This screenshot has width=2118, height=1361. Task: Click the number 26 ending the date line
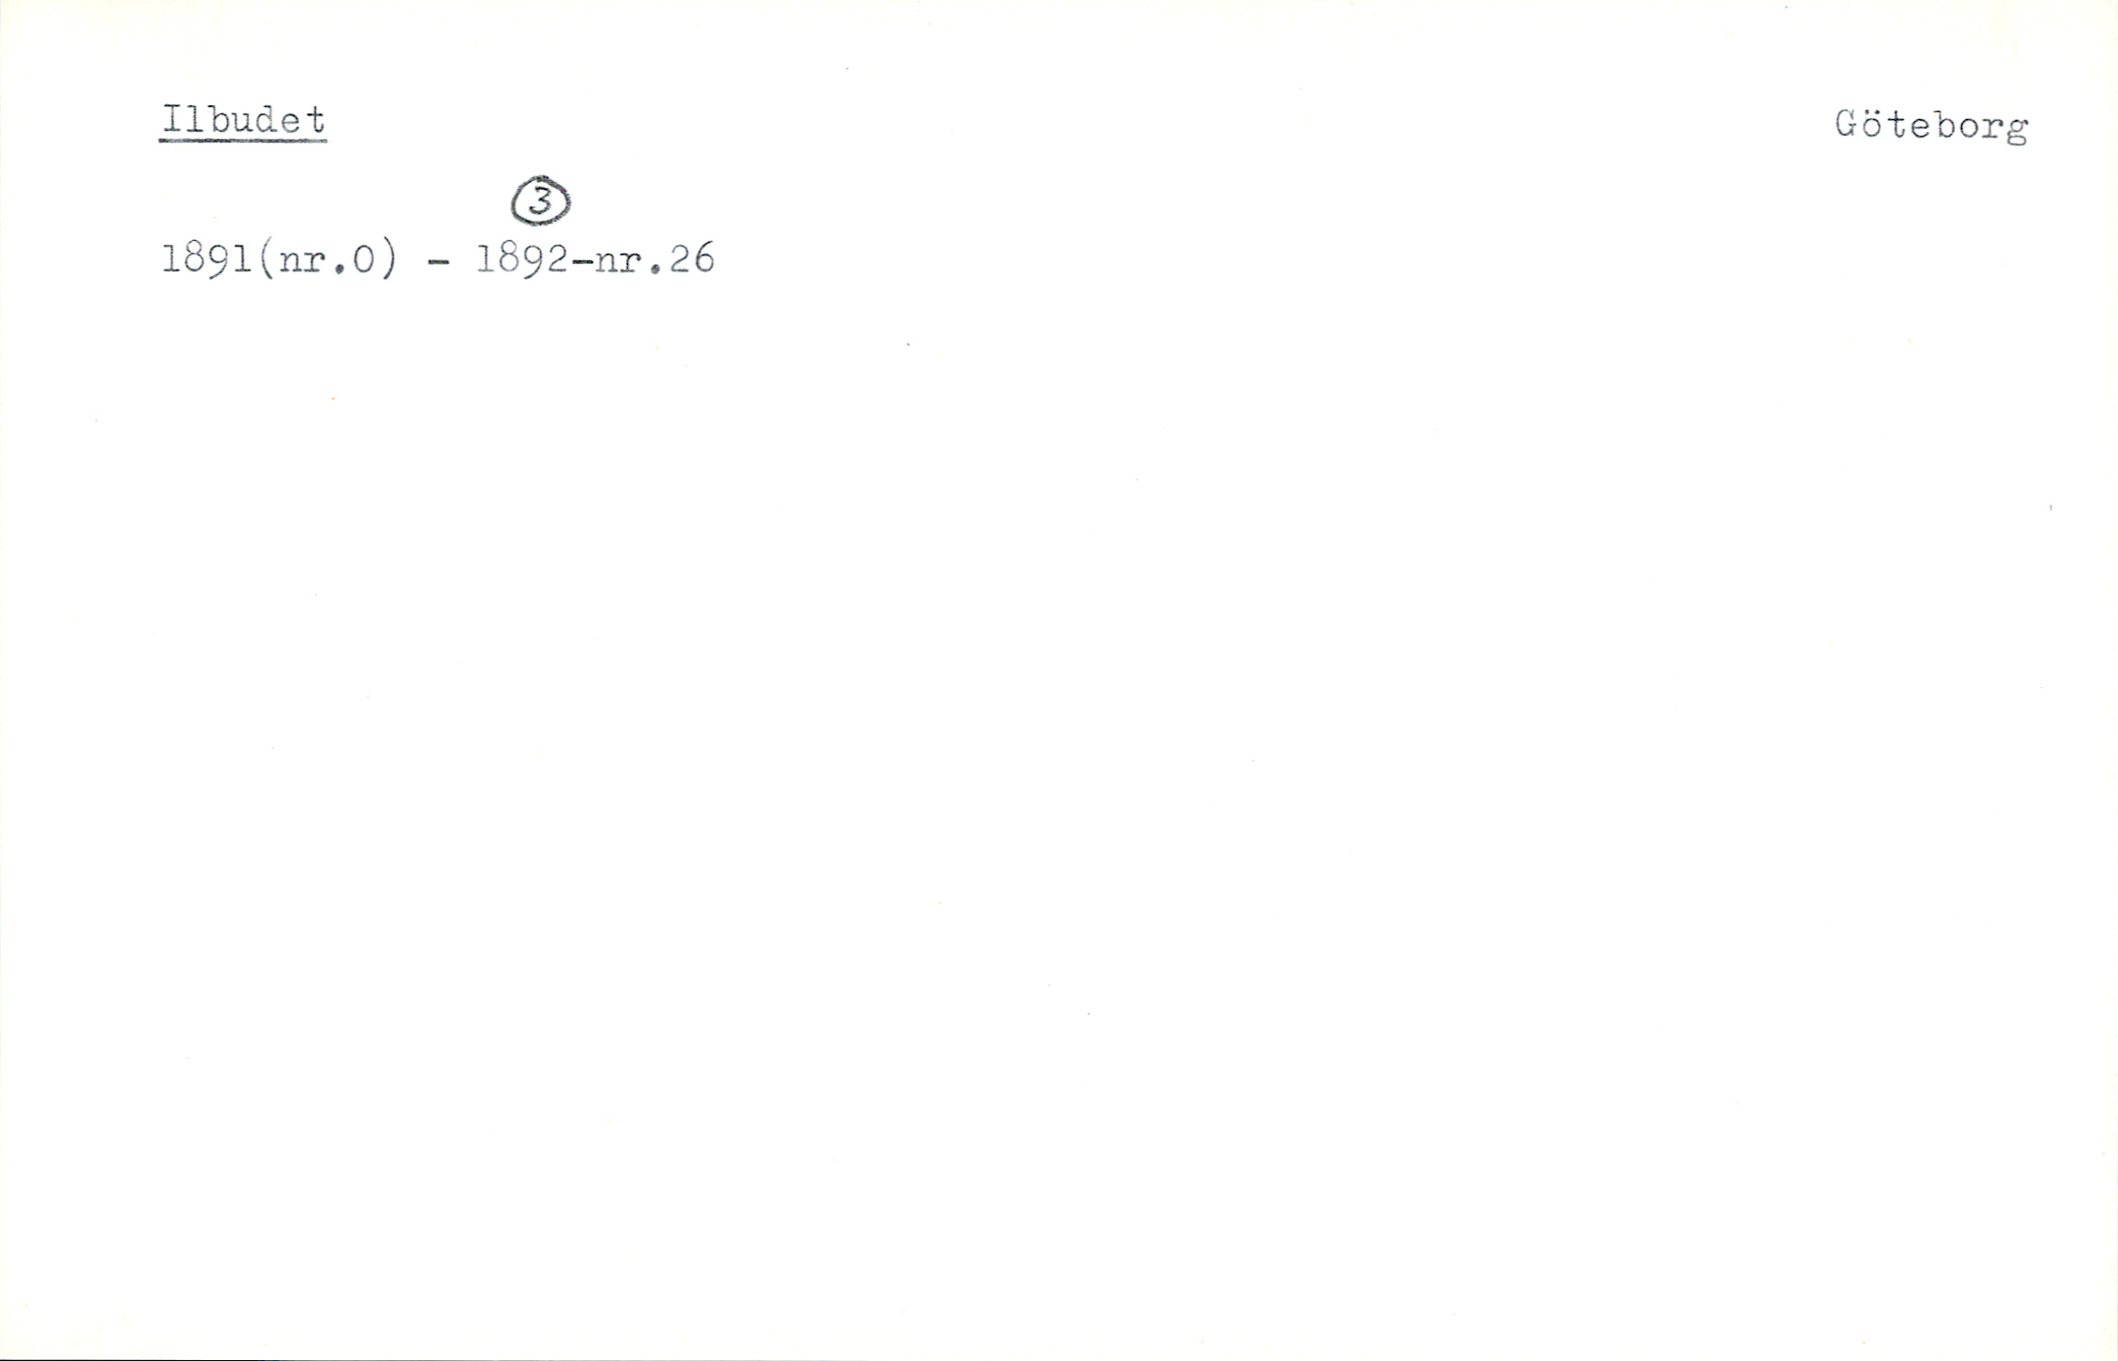pos(692,260)
